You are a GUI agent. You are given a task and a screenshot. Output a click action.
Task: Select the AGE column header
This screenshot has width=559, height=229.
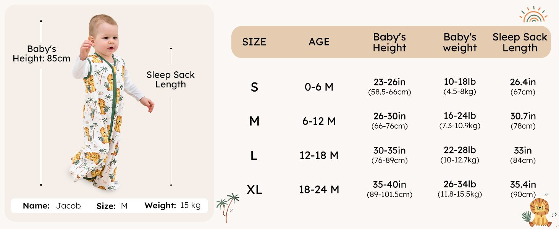pyautogui.click(x=319, y=42)
